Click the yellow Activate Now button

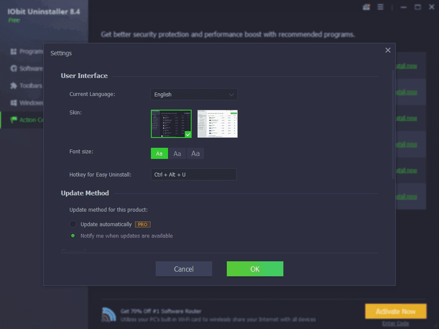point(396,311)
